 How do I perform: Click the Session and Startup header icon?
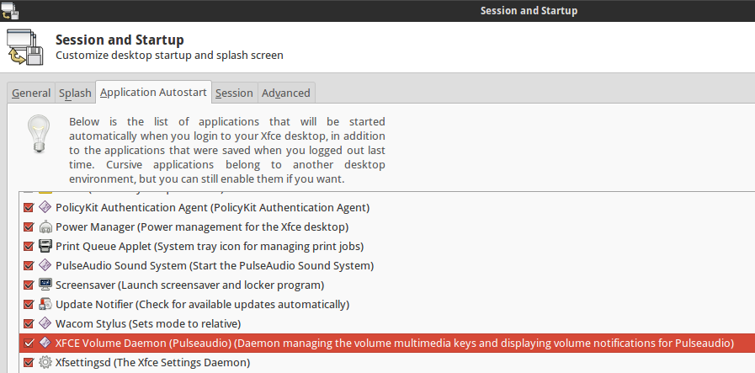pyautogui.click(x=25, y=48)
